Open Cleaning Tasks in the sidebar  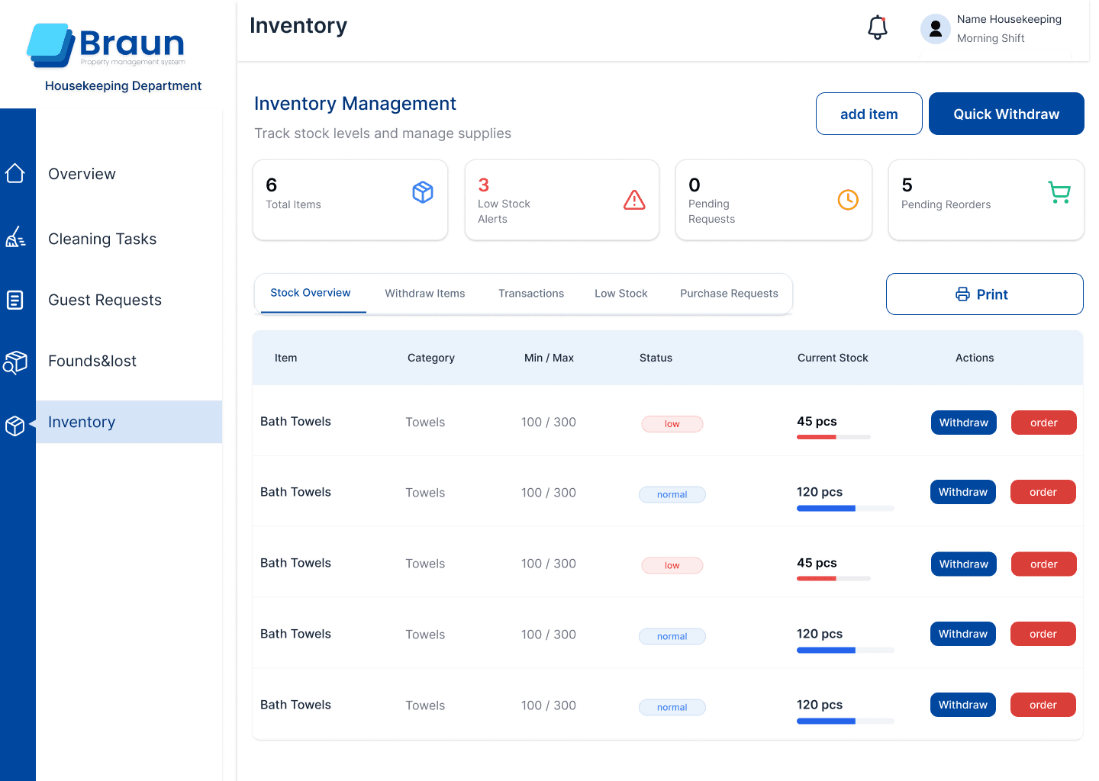[x=102, y=239]
